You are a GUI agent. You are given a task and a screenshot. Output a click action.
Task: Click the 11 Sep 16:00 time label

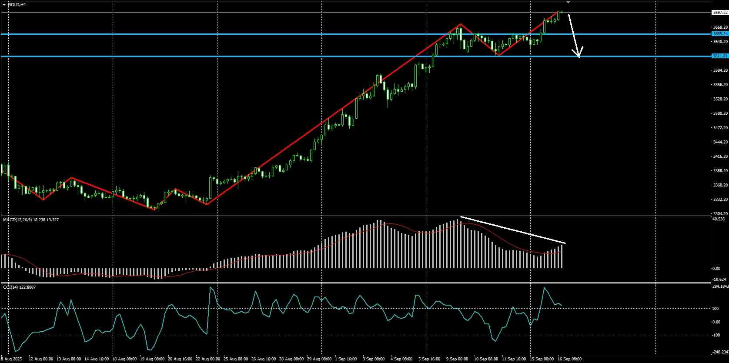(x=514, y=360)
